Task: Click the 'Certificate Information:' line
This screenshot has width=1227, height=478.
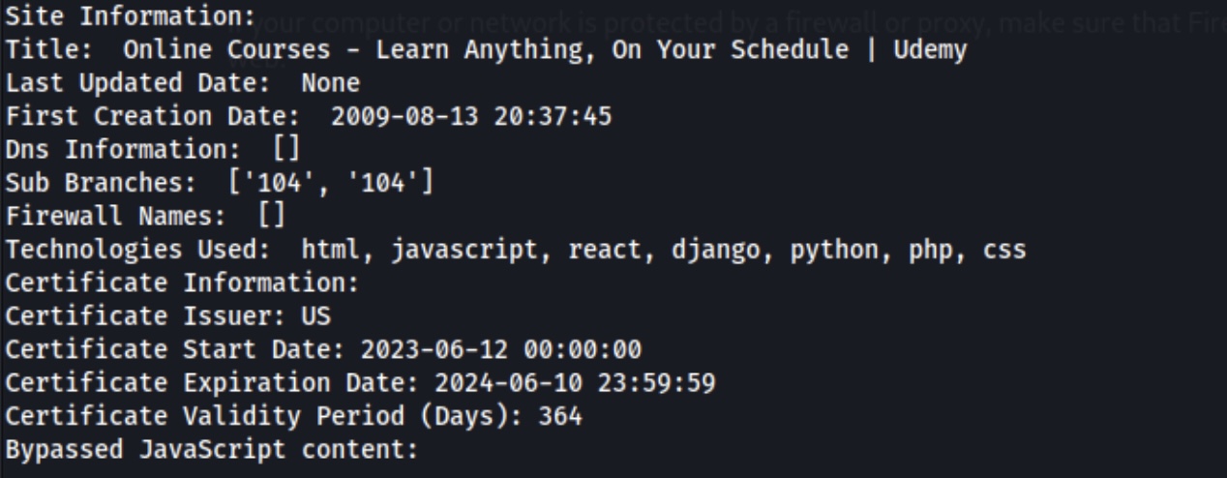Action: 183,283
